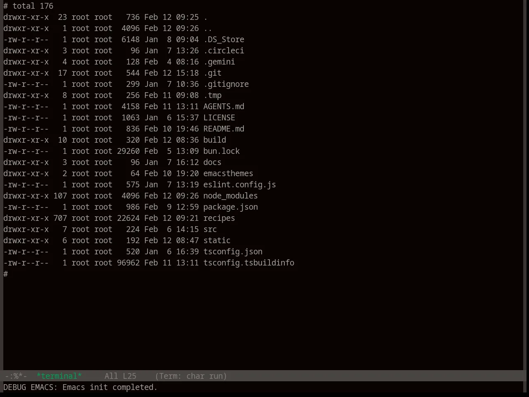
Task: Click the recipes directory name
Action: (x=219, y=218)
